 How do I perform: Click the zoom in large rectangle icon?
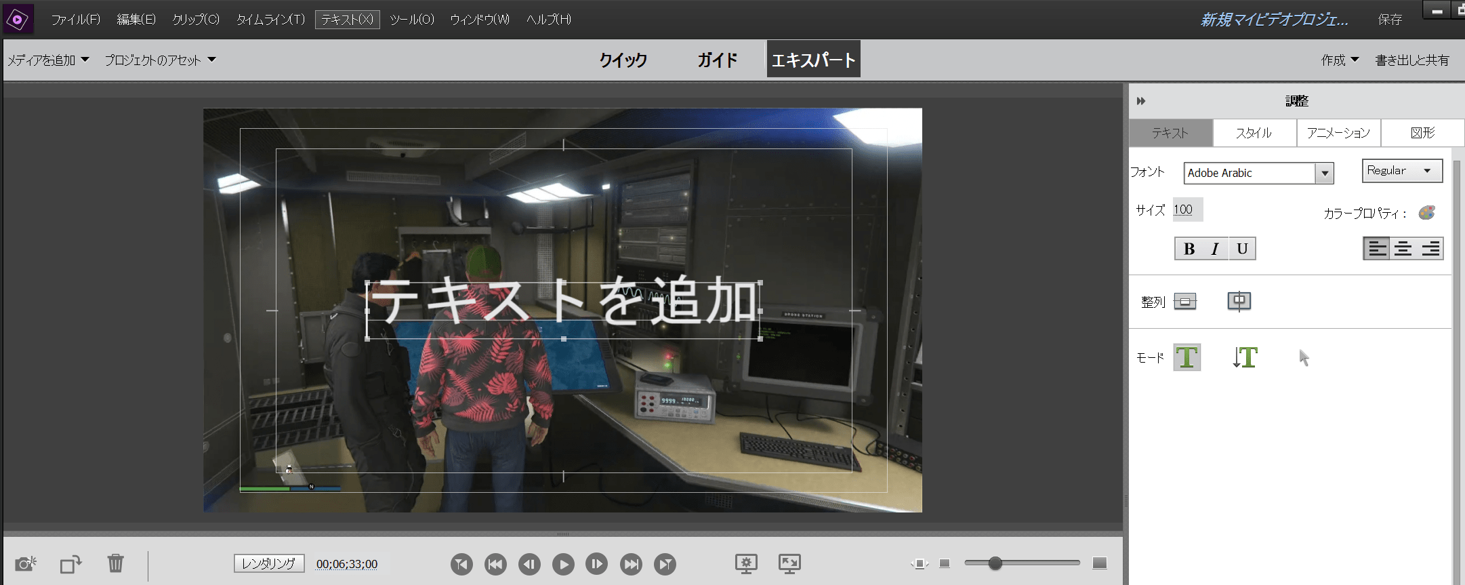[1100, 563]
